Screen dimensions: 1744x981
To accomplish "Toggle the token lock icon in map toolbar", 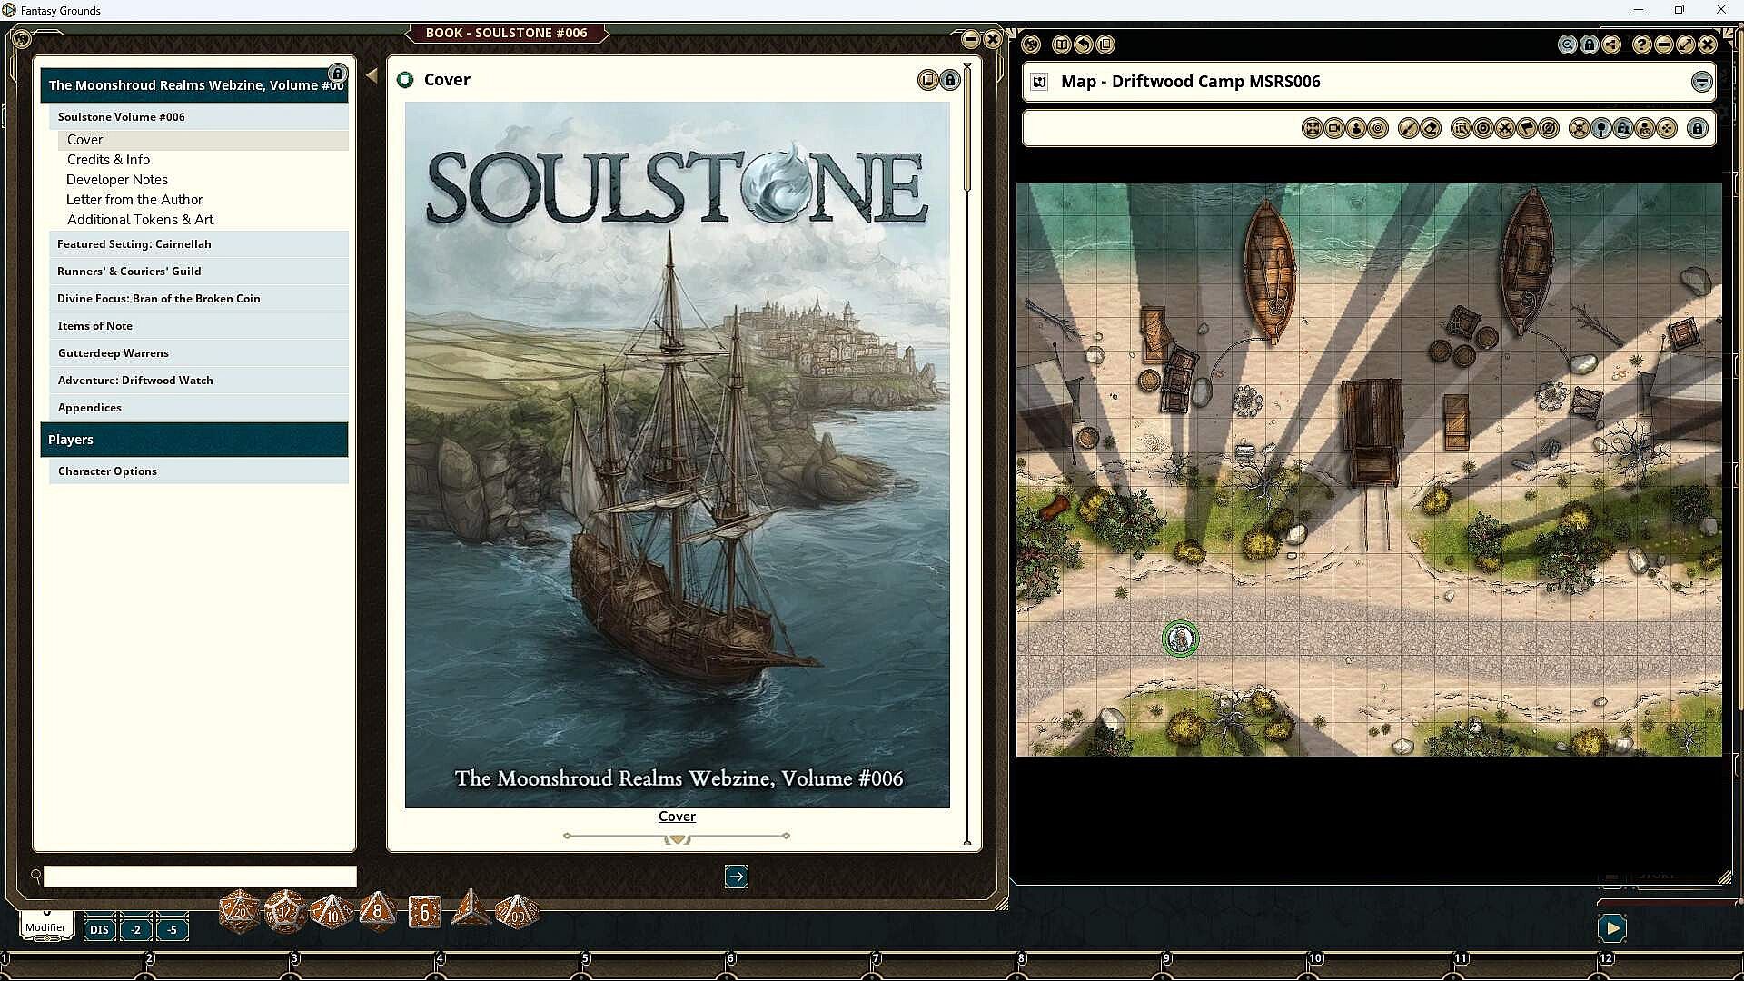I will [1623, 129].
